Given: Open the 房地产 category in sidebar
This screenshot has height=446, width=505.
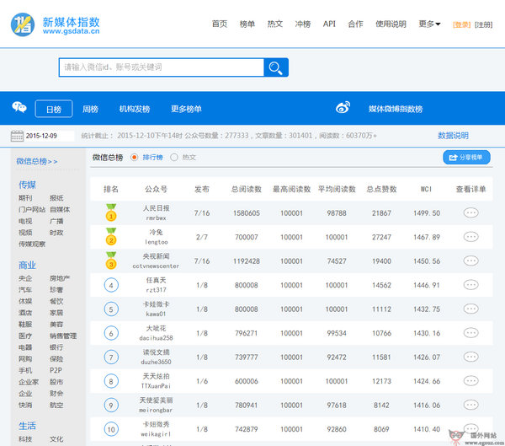Looking at the screenshot, I should pyautogui.click(x=60, y=278).
